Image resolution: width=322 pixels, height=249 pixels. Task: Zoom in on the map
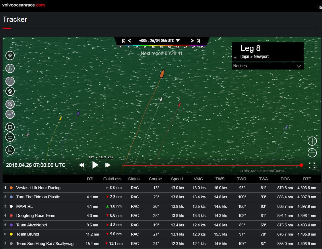coord(312,141)
